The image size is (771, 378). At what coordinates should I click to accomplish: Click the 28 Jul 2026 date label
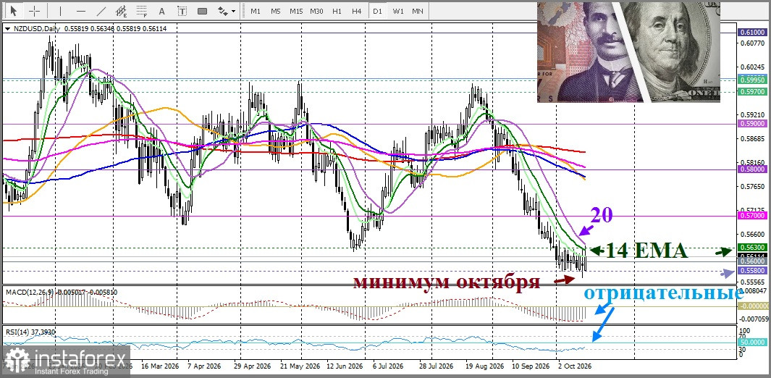437,366
